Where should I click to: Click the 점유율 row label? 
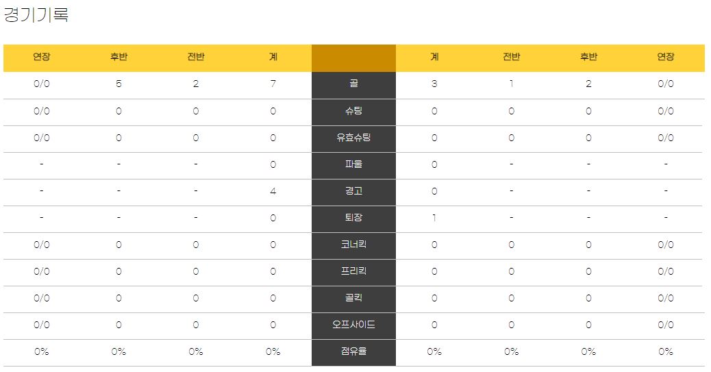tap(353, 351)
